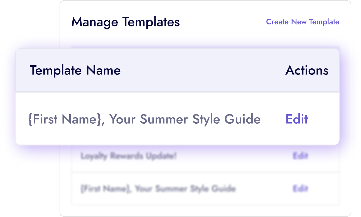Open the Loyalty Rewards Update! template name

(x=128, y=156)
